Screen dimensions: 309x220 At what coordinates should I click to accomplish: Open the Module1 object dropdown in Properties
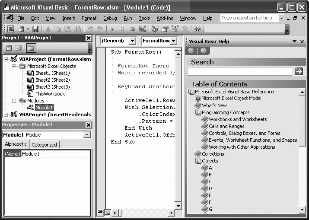tap(87, 135)
